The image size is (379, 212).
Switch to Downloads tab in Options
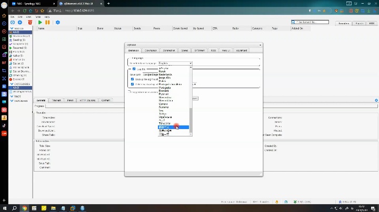pyautogui.click(x=151, y=50)
